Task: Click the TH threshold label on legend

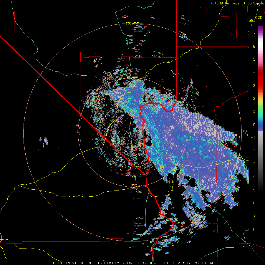Action: 253,229
